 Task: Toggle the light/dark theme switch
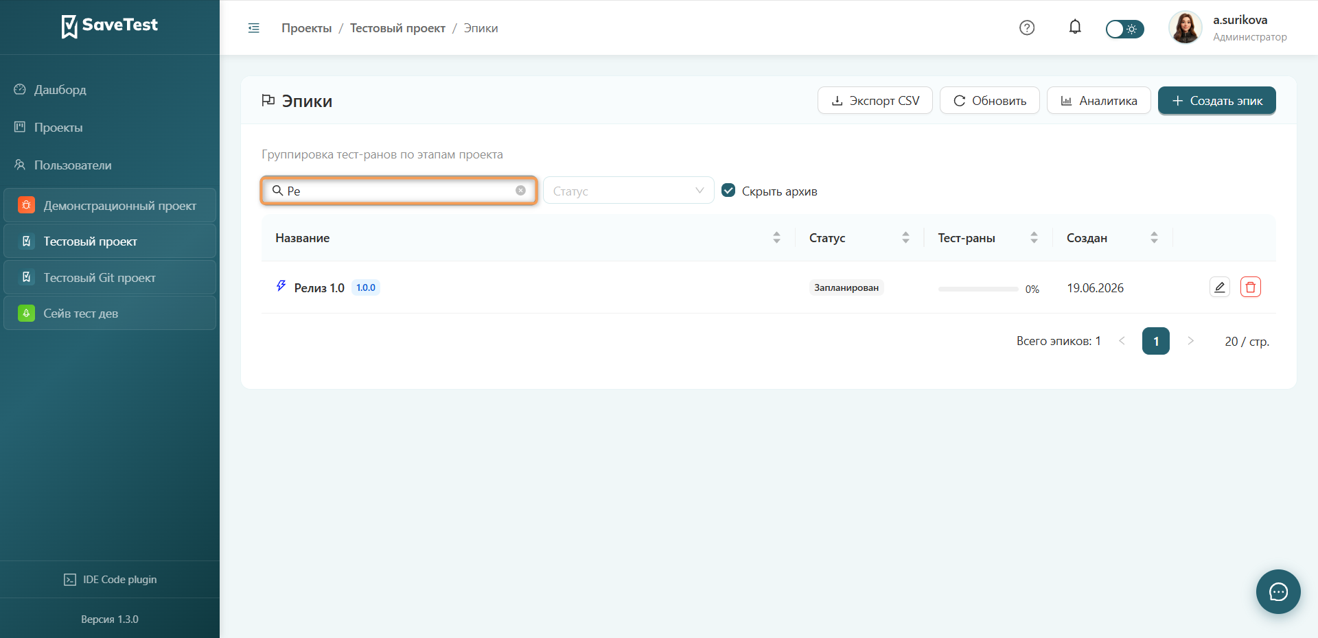(1124, 29)
